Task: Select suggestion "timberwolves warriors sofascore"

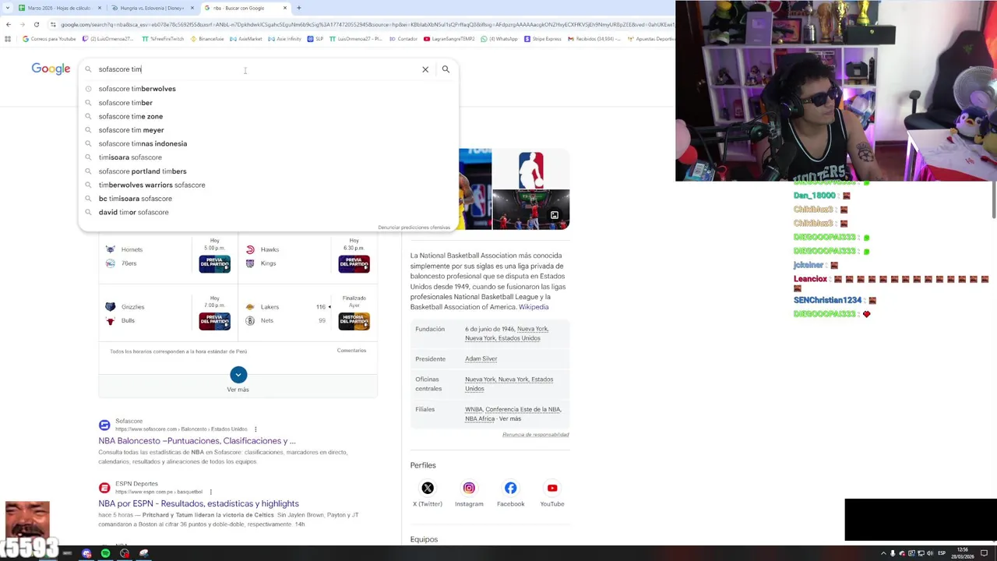Action: pos(269,185)
